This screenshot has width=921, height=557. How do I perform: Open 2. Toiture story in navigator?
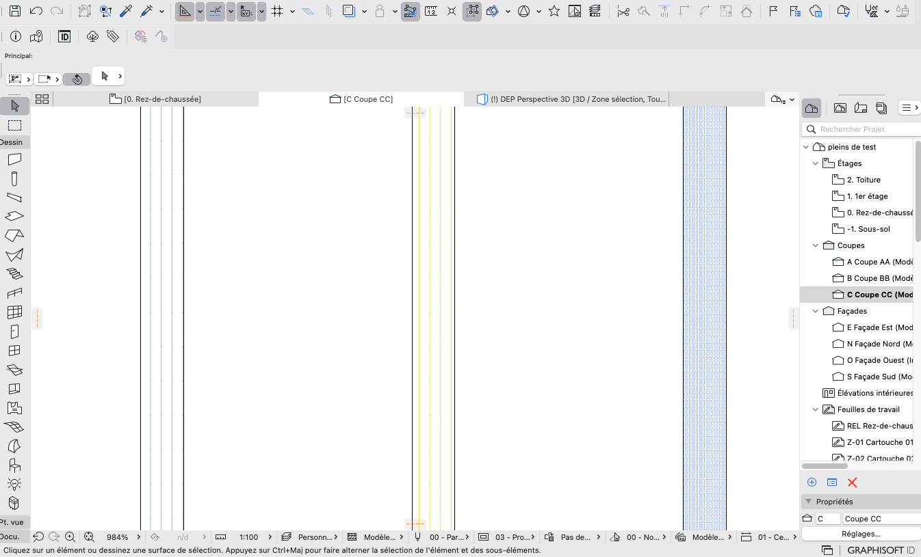(856, 180)
